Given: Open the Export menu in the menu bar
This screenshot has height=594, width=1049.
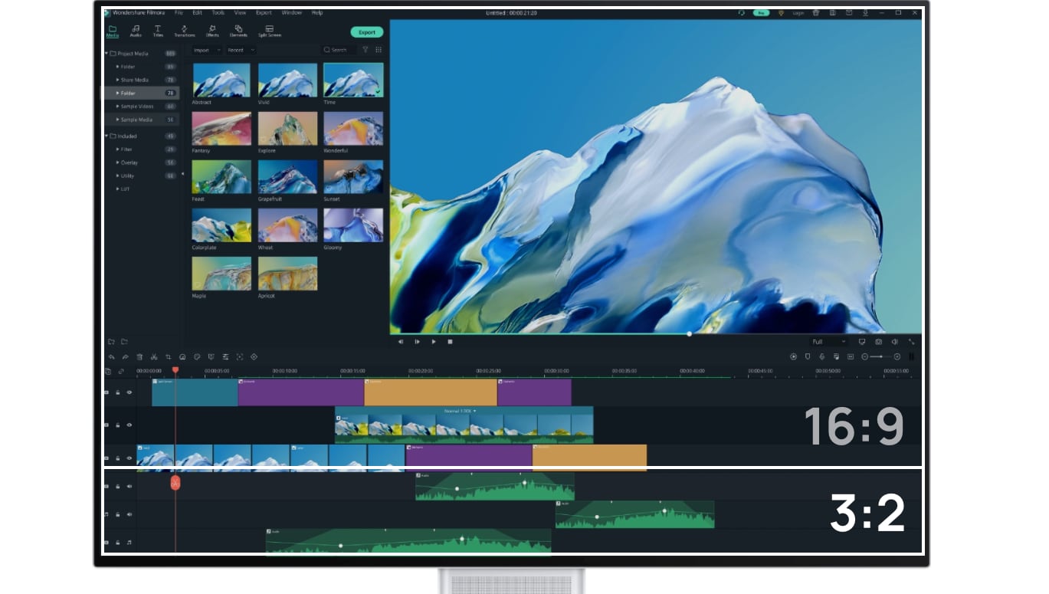Looking at the screenshot, I should [x=263, y=12].
